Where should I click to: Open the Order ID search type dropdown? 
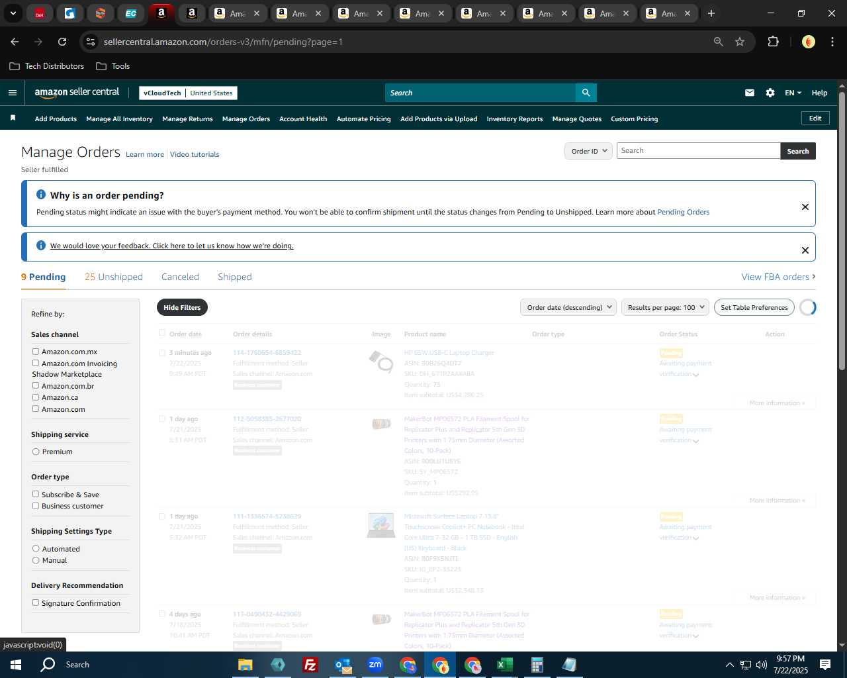588,151
